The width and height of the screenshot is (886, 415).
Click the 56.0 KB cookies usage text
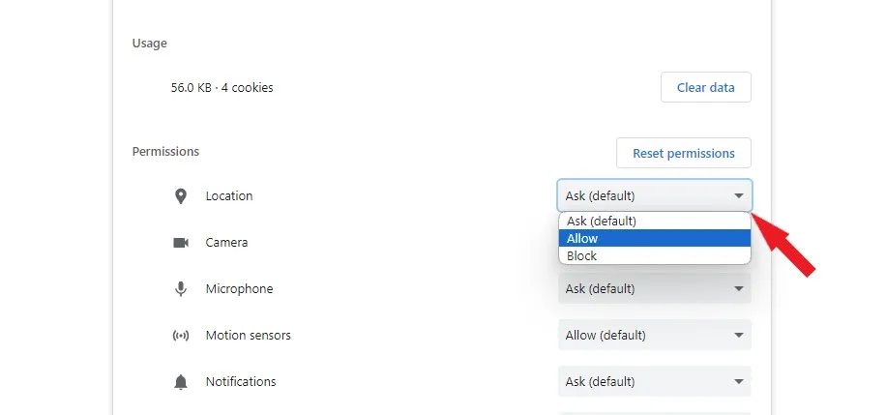click(x=221, y=88)
